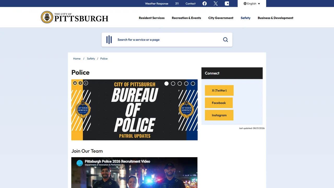Screen dimensions: 334x188
Task: Open the City Government menu
Action: click(x=221, y=18)
